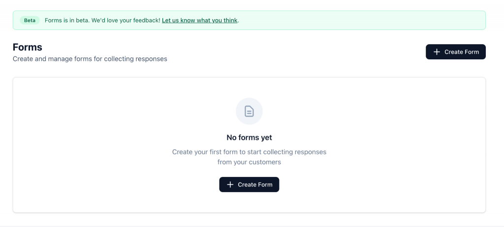The image size is (504, 227).
Task: Click the centered Create Form button label
Action: tap(255, 184)
